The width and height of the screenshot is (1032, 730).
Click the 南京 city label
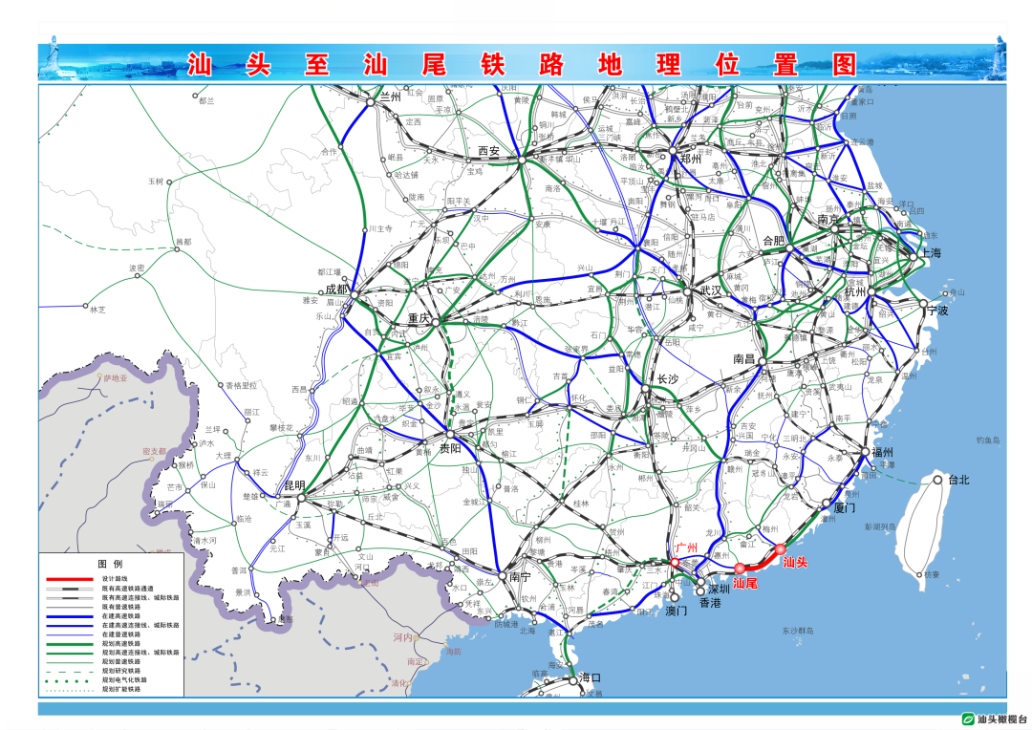(828, 219)
